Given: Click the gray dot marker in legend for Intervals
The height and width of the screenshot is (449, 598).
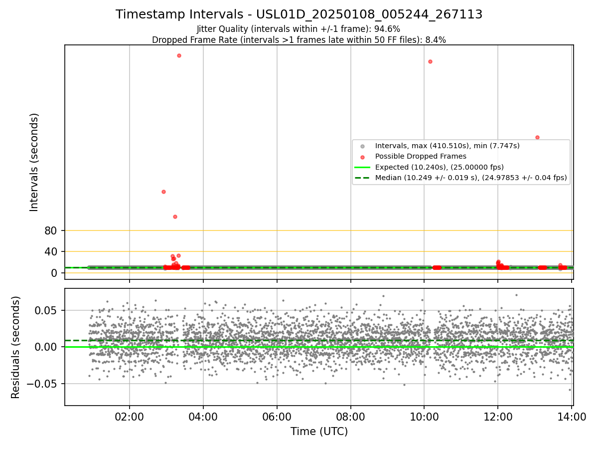Looking at the screenshot, I should [x=362, y=146].
